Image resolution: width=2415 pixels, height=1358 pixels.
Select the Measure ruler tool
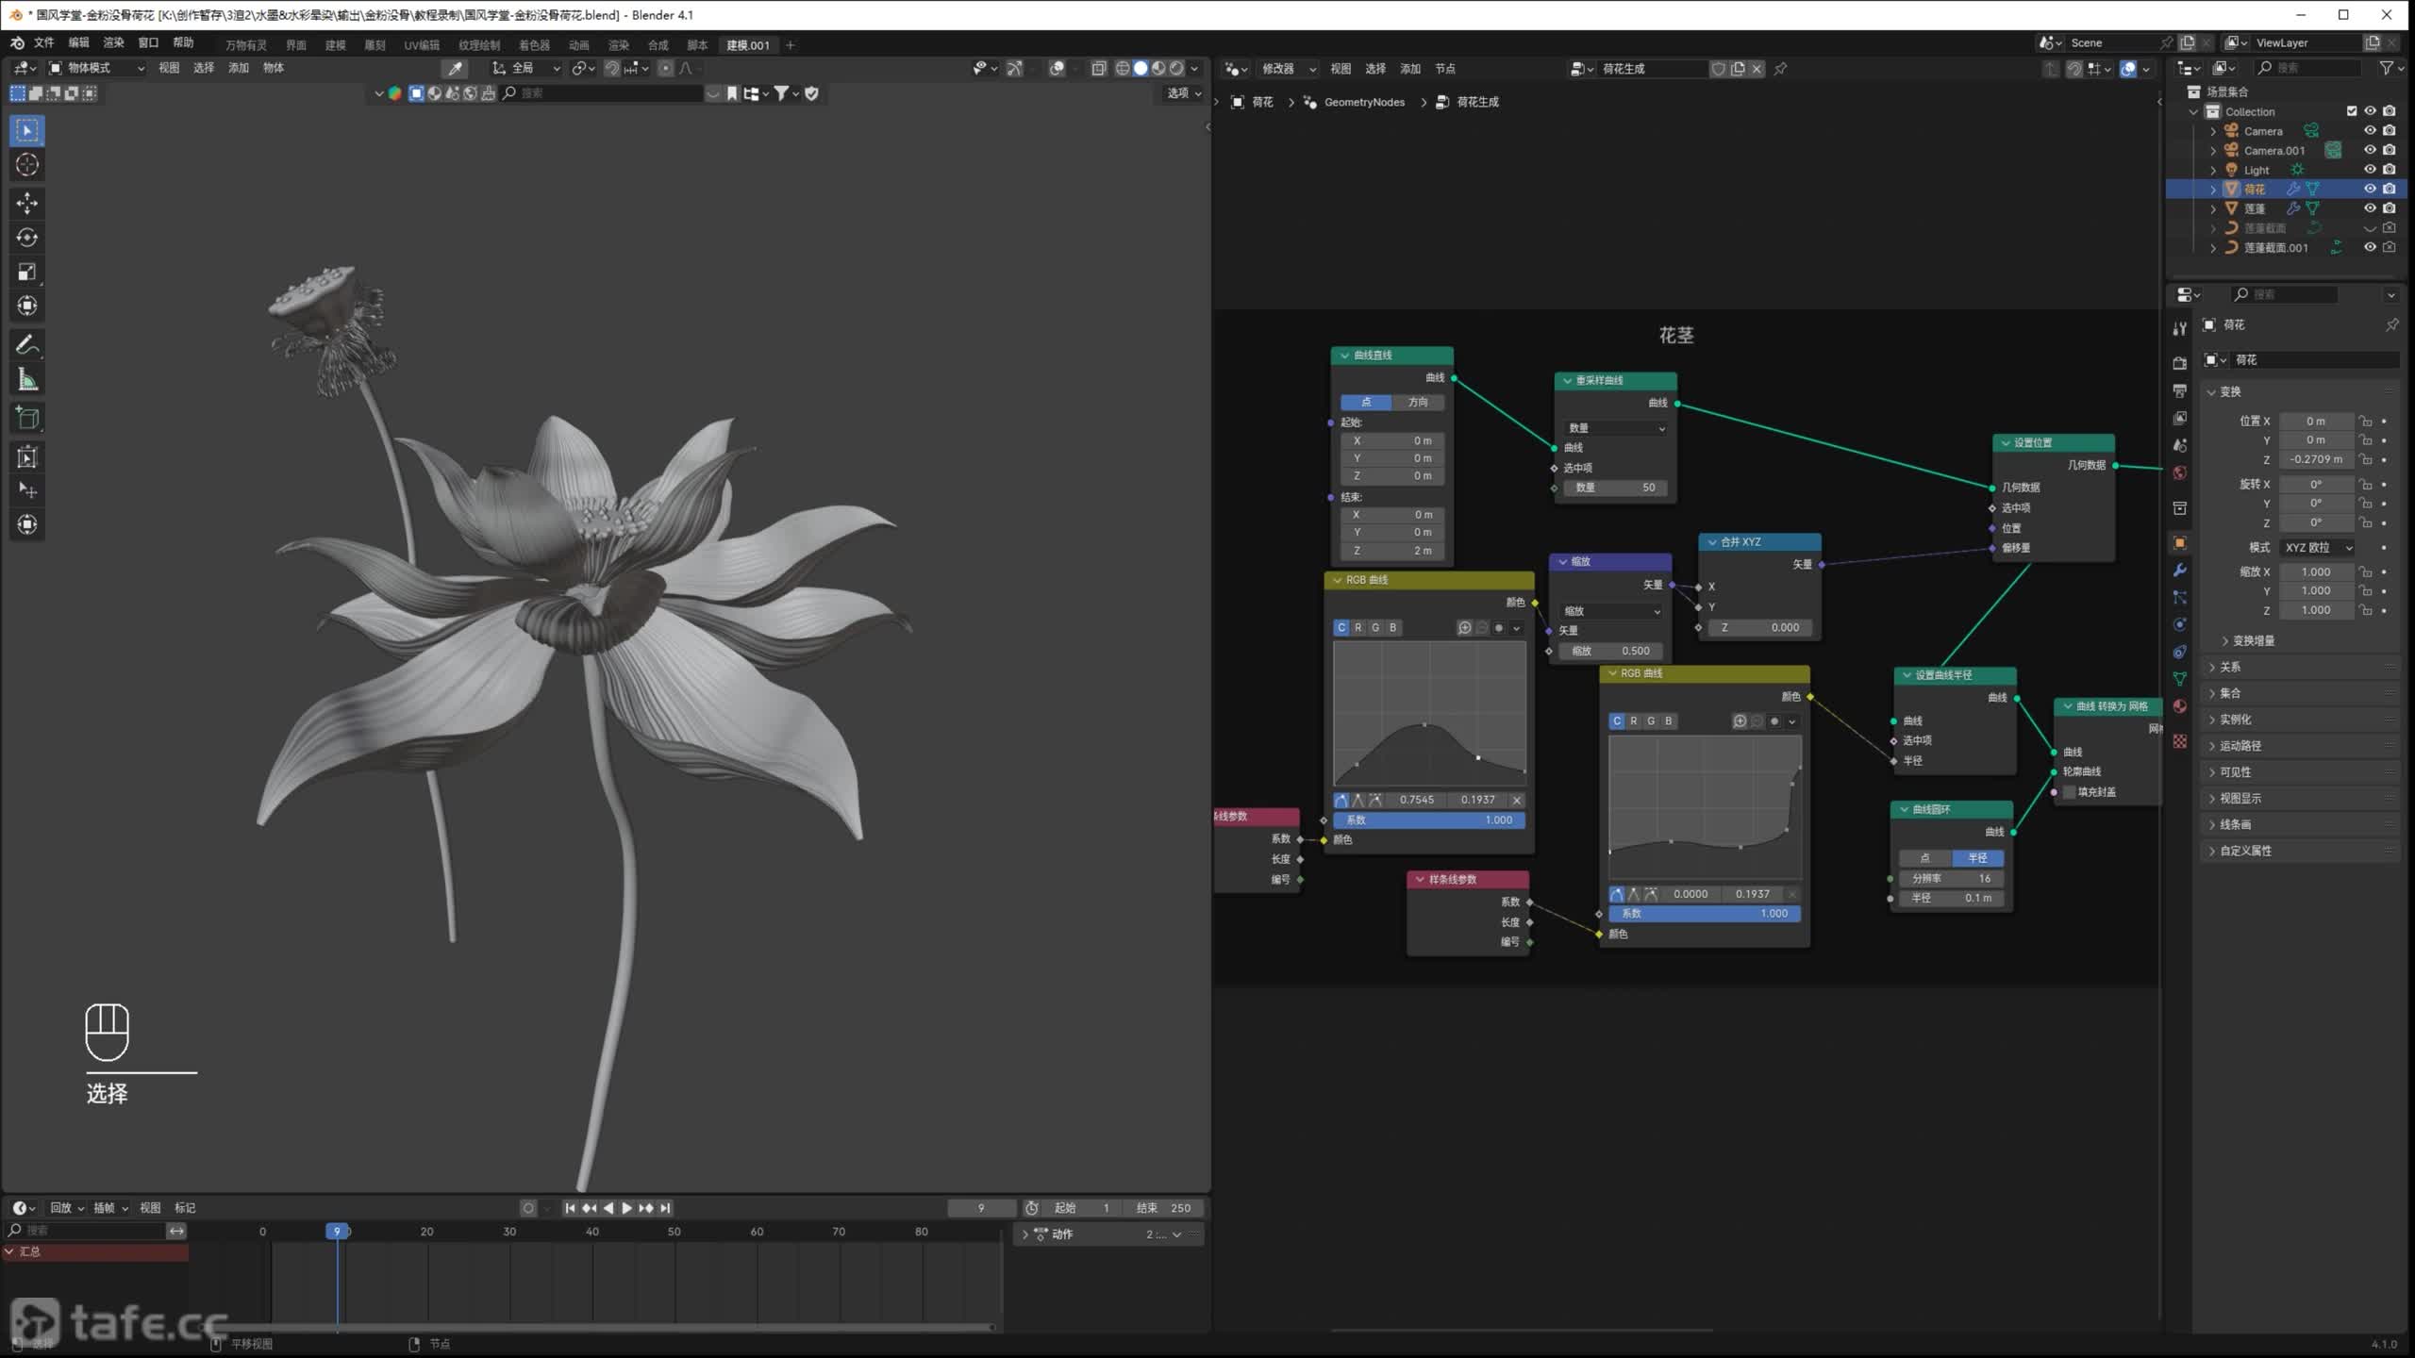27,380
